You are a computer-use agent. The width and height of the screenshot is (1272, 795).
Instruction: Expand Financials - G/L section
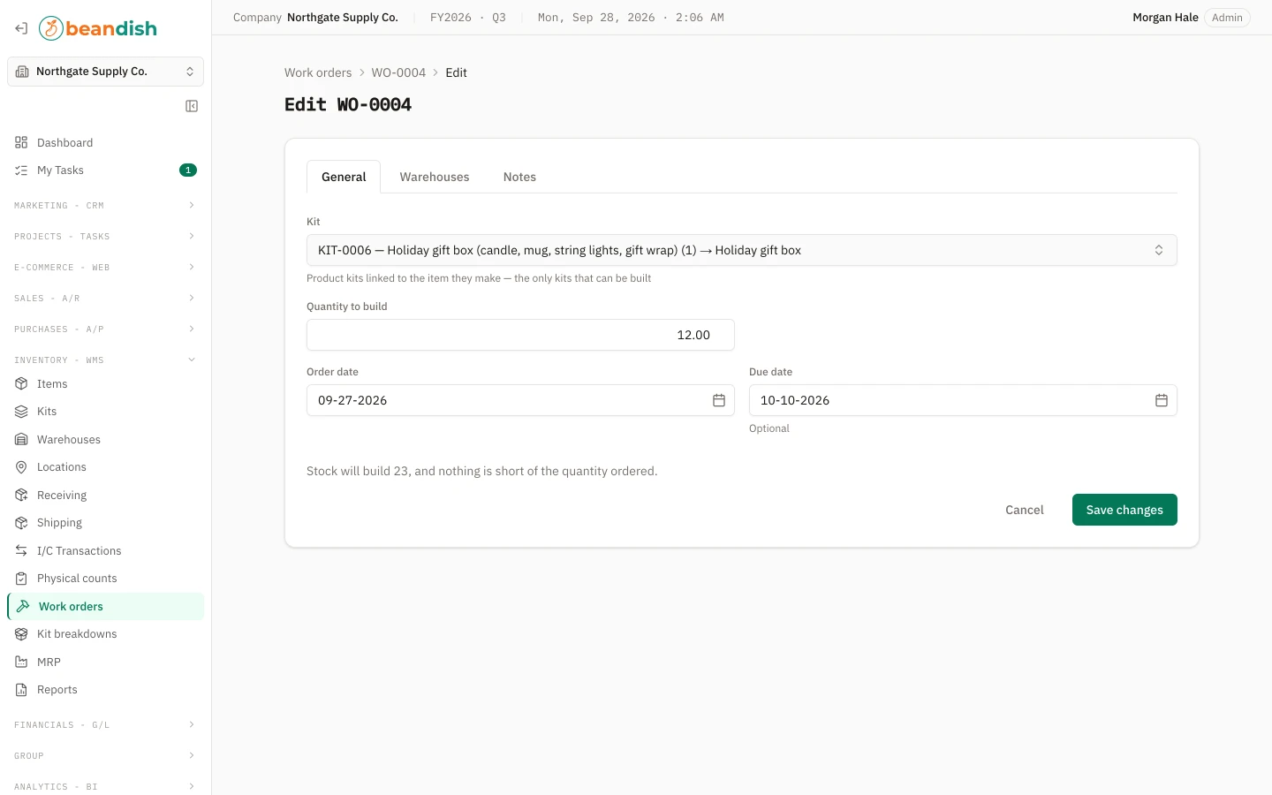[x=105, y=725]
